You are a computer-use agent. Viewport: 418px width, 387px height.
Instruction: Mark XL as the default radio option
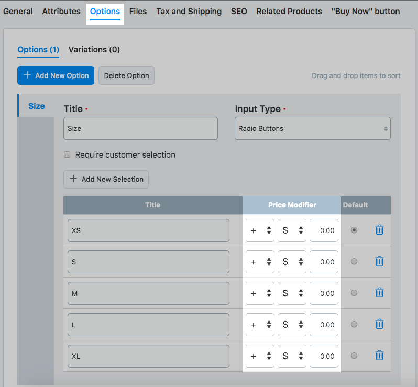click(x=354, y=356)
